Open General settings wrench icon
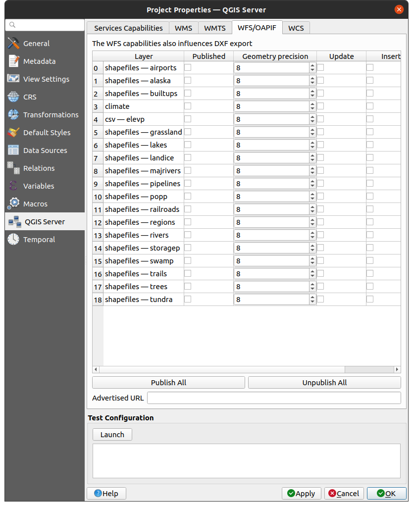The height and width of the screenshot is (506, 413). point(14,44)
